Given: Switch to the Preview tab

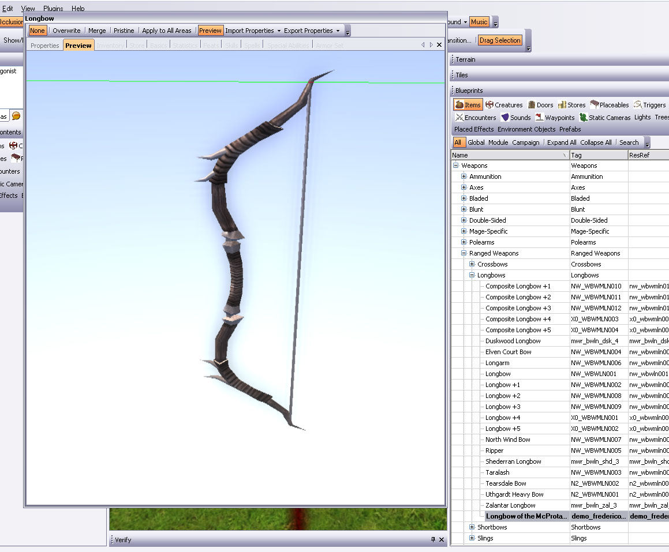Looking at the screenshot, I should (79, 45).
